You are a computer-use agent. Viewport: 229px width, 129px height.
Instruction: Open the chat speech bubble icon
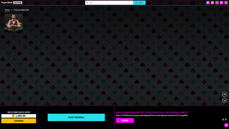tap(221, 3)
